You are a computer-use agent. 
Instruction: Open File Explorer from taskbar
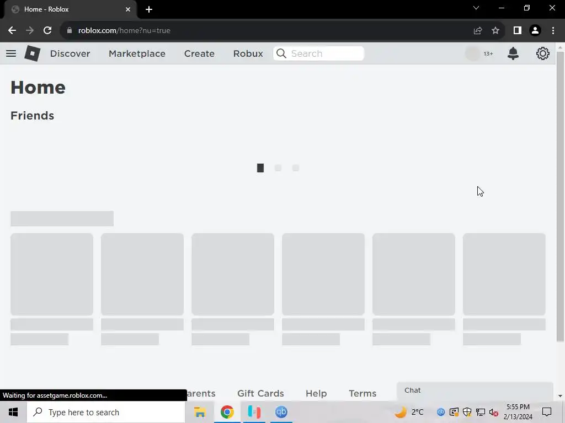point(200,412)
